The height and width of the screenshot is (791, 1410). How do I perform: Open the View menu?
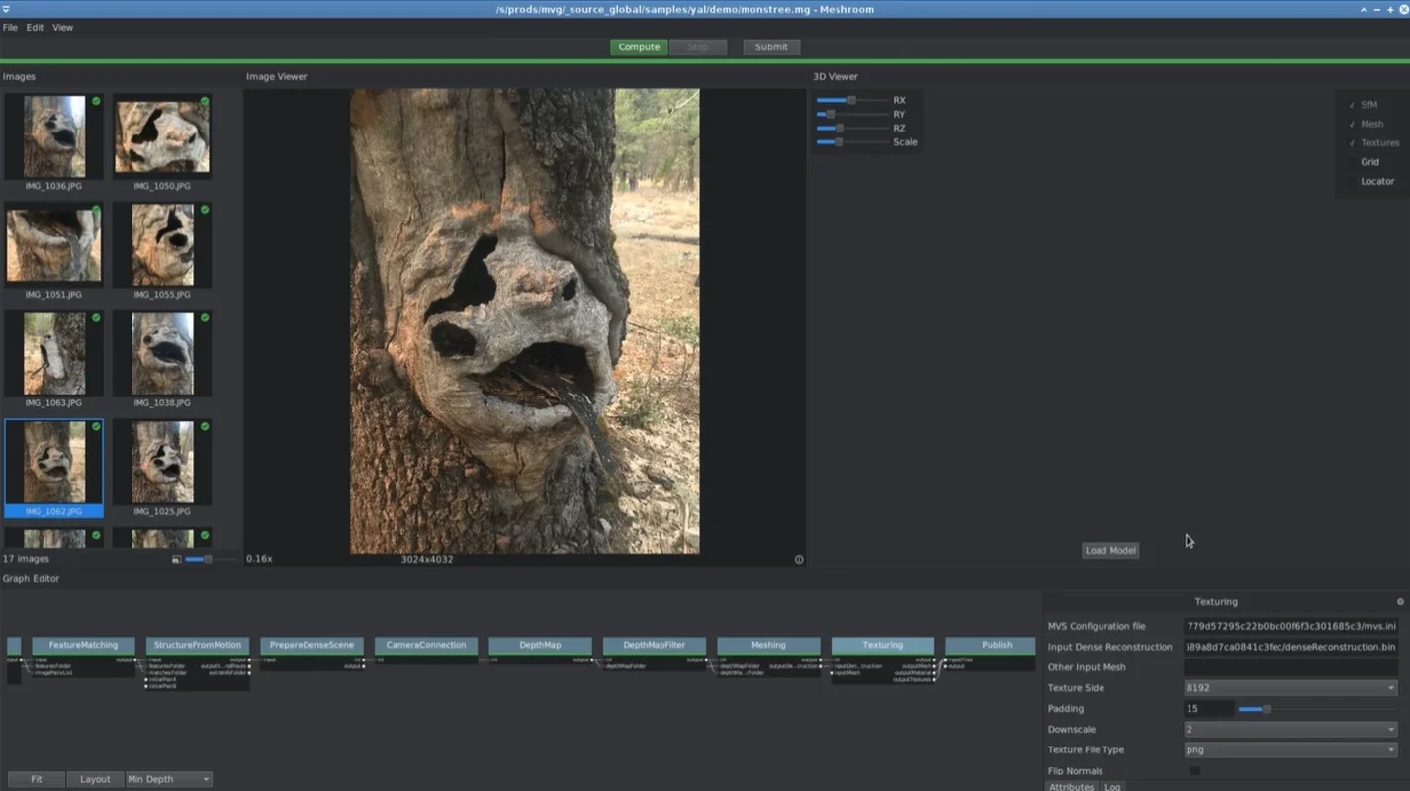coord(63,27)
